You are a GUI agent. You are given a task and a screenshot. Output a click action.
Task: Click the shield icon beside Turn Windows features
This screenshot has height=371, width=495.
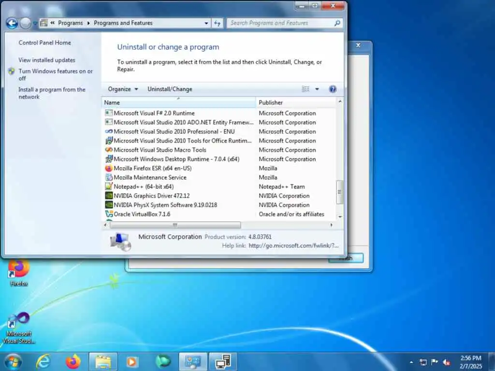coord(12,71)
